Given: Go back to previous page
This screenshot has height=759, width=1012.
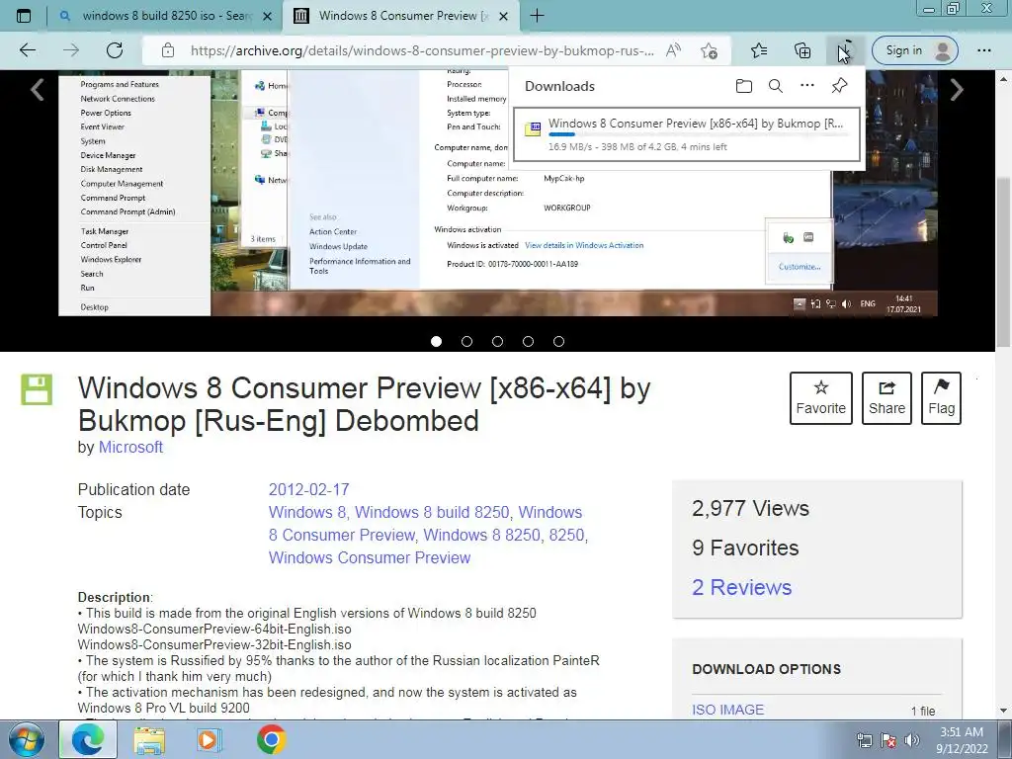Looking at the screenshot, I should pos(28,50).
